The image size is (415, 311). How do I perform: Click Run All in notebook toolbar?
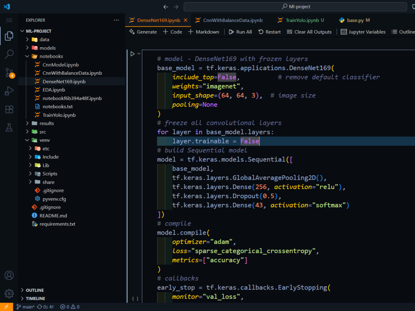240,32
